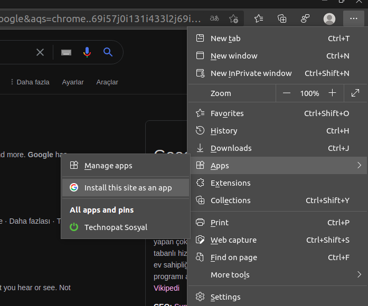368x306 pixels.
Task: Select Find on page
Action: (x=278, y=257)
